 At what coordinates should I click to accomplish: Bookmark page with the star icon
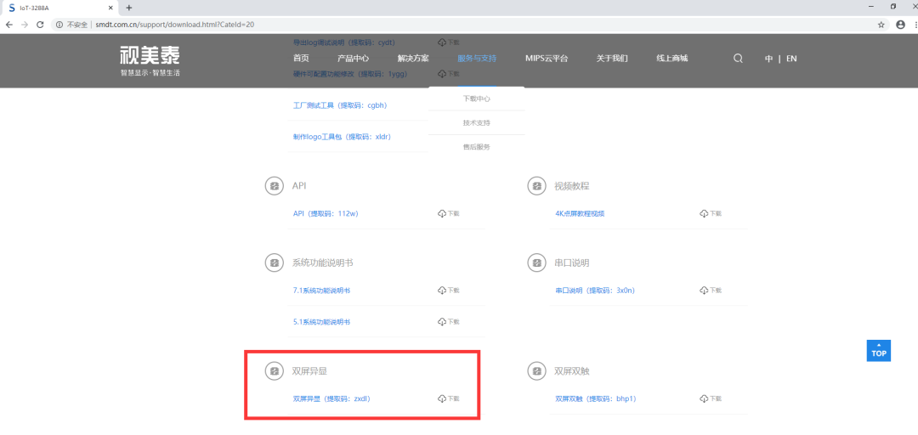[881, 25]
